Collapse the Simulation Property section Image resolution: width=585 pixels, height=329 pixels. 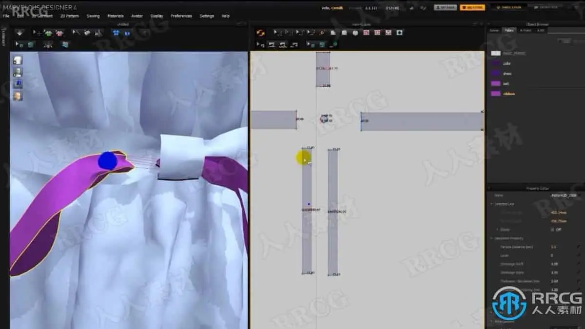(492, 238)
